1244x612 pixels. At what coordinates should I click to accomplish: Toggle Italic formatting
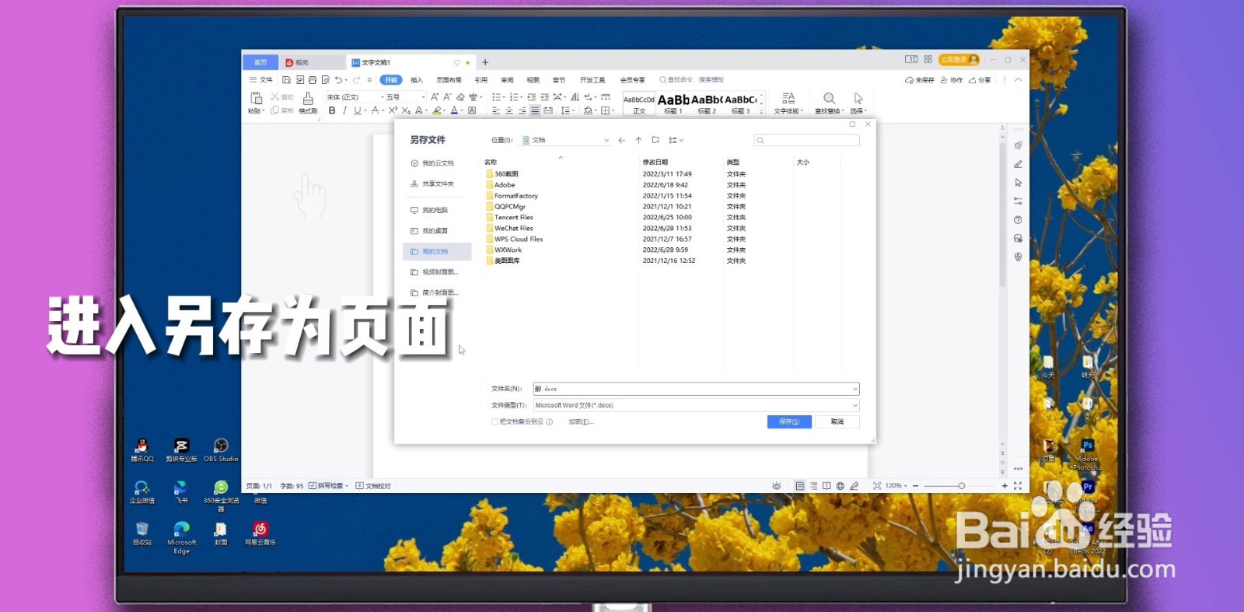tap(344, 110)
